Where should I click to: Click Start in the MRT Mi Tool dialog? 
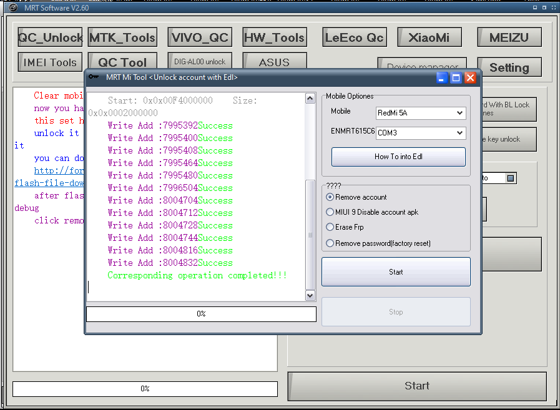pos(396,272)
